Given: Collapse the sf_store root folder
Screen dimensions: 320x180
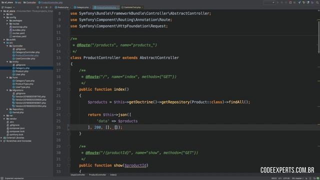Looking at the screenshot, I should [1, 11].
